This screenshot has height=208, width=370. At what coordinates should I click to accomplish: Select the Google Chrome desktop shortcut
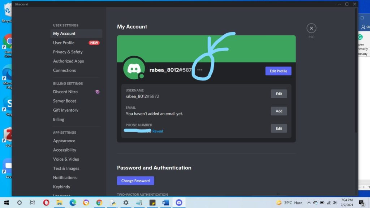click(7, 46)
